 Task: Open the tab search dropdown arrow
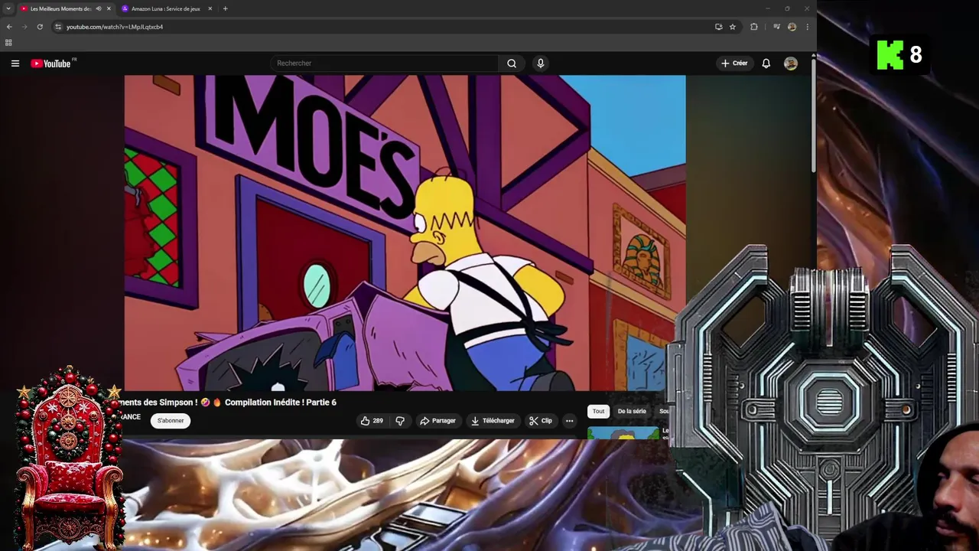point(8,8)
